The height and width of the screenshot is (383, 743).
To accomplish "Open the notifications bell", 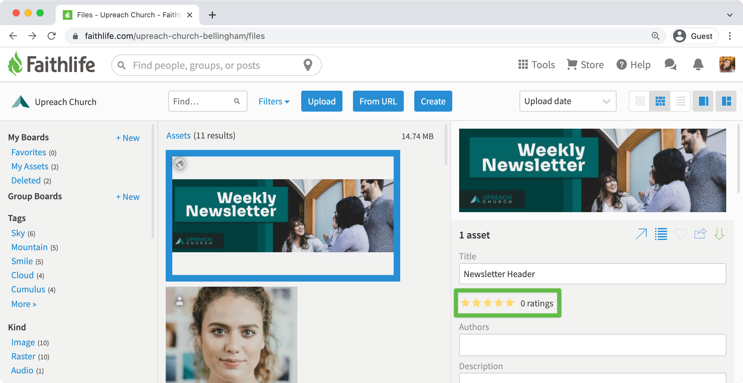I will [698, 65].
